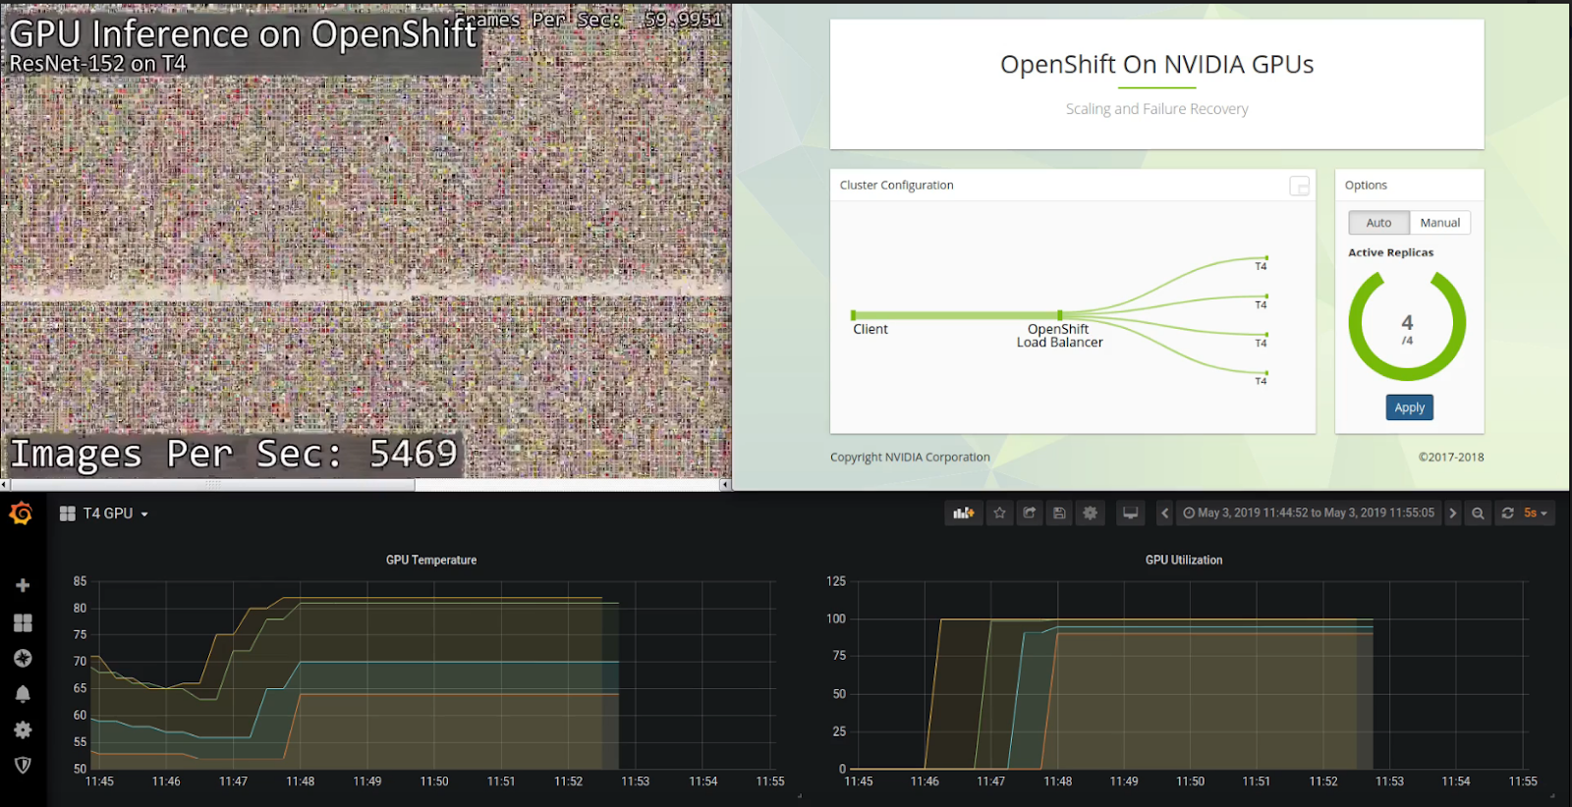Click the Add panel icon
Image resolution: width=1572 pixels, height=807 pixels.
(963, 512)
